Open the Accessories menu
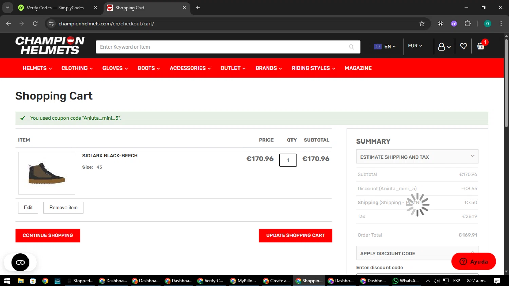This screenshot has width=509, height=286. pyautogui.click(x=190, y=68)
